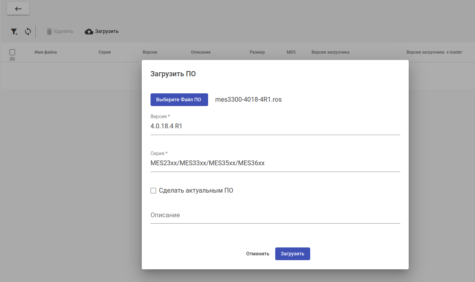Enable the 'Сделать актуальным ПО' checkbox
Screen dimensions: 475x282
153,191
